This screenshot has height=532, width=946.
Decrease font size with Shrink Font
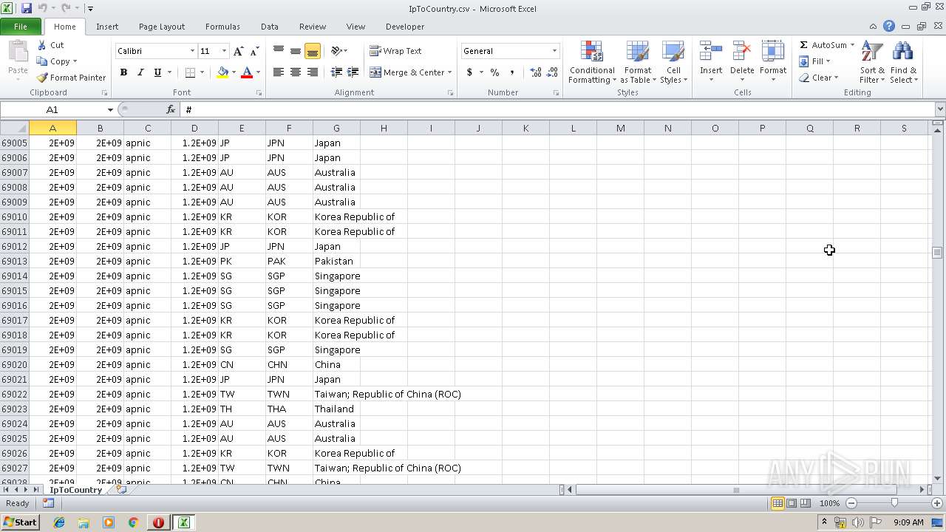(254, 51)
